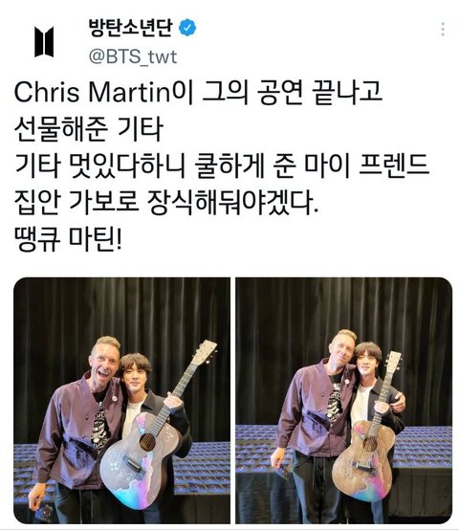Viewport: 459px width, 530px height.
Task: Click the blue seat rows in right photo
Action: pos(427,446)
